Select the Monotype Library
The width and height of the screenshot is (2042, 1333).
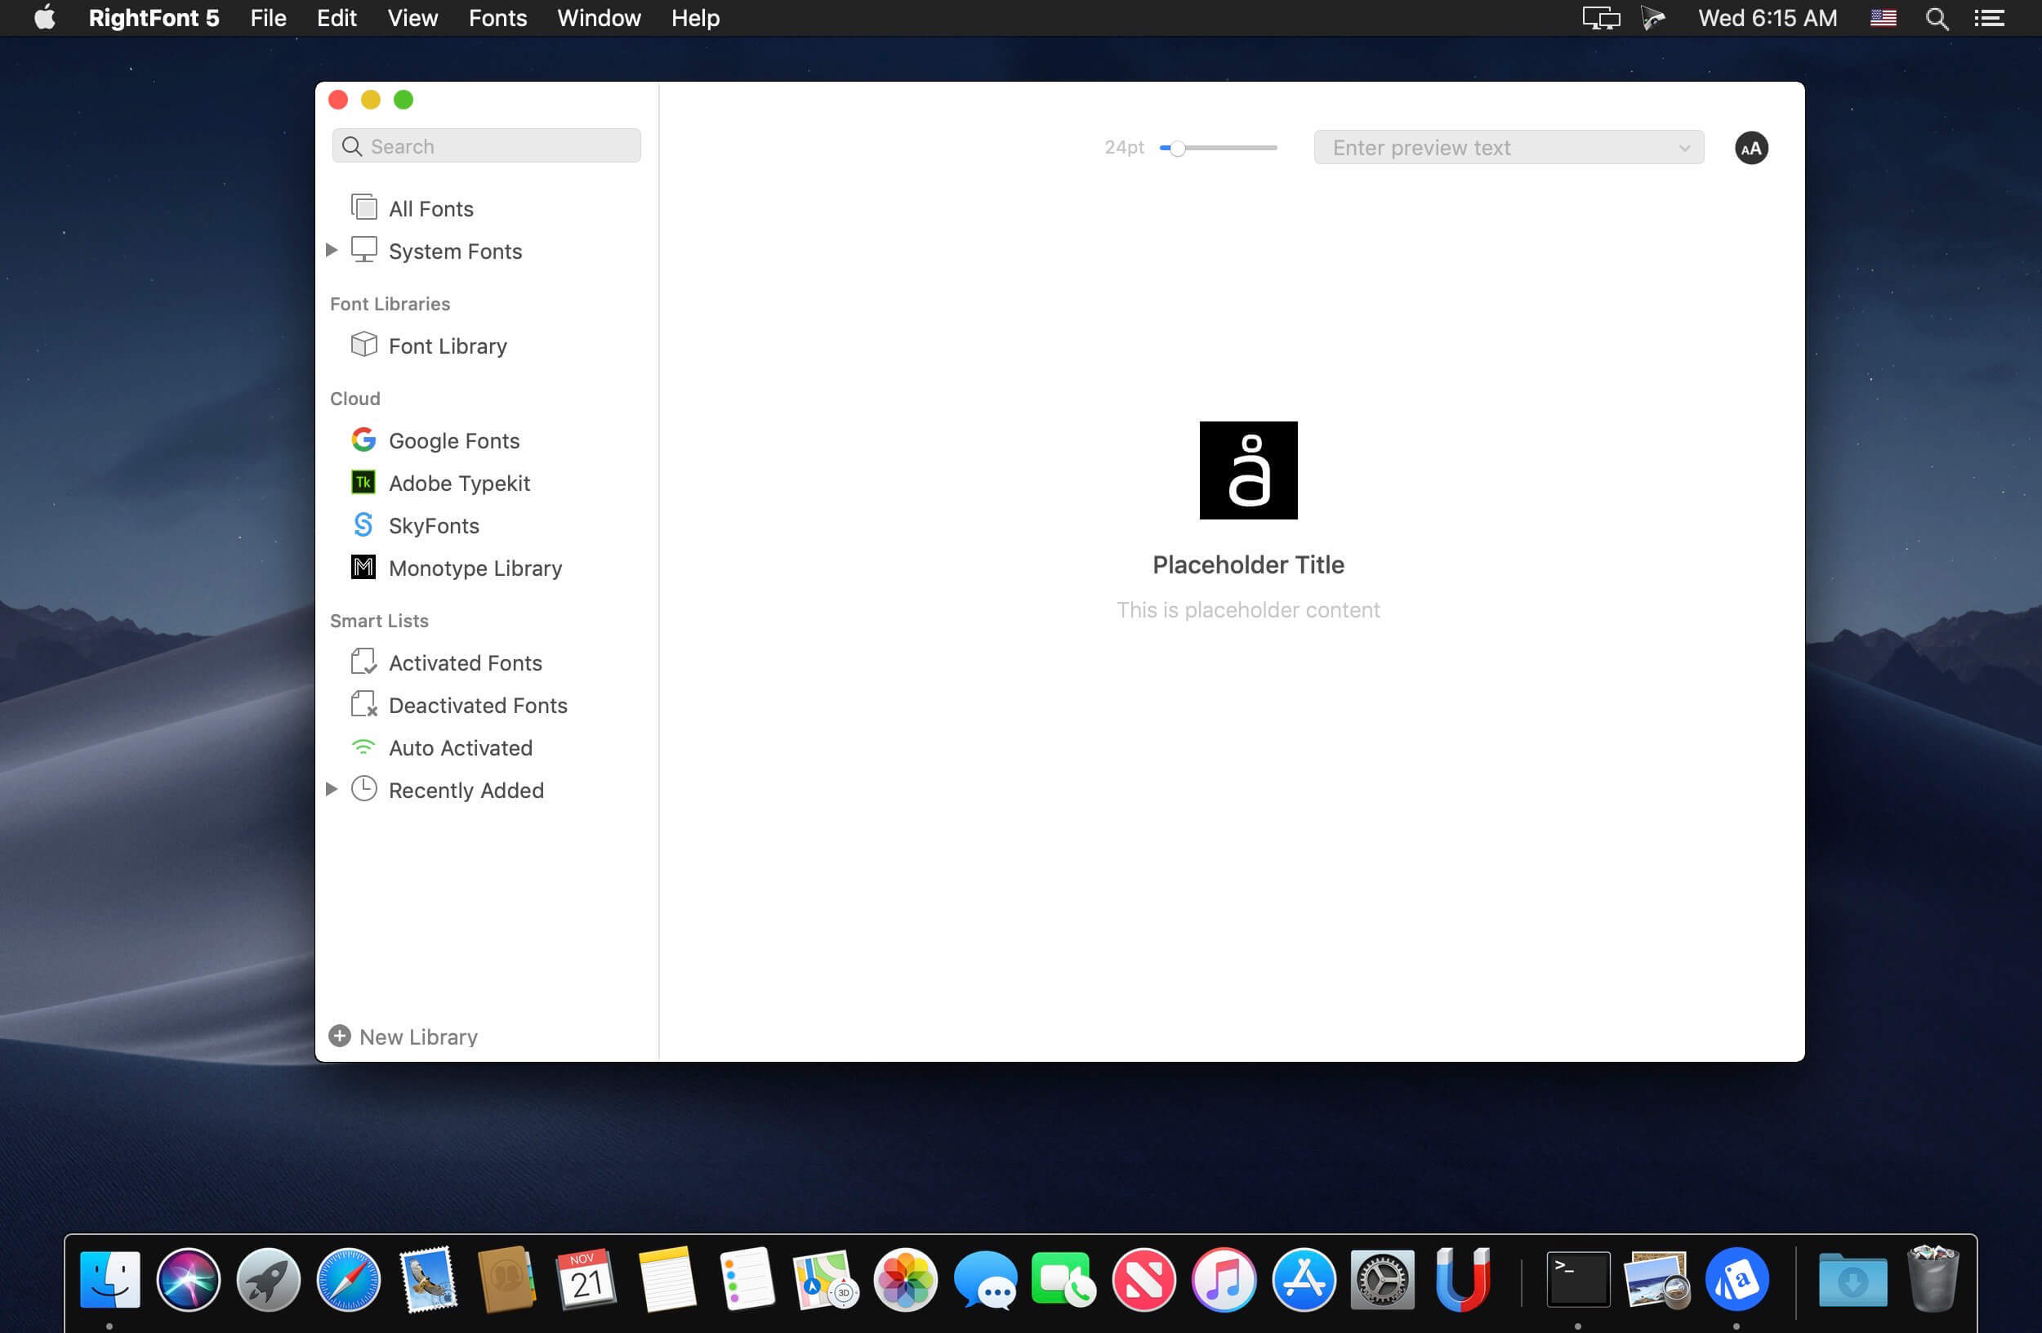click(x=475, y=568)
